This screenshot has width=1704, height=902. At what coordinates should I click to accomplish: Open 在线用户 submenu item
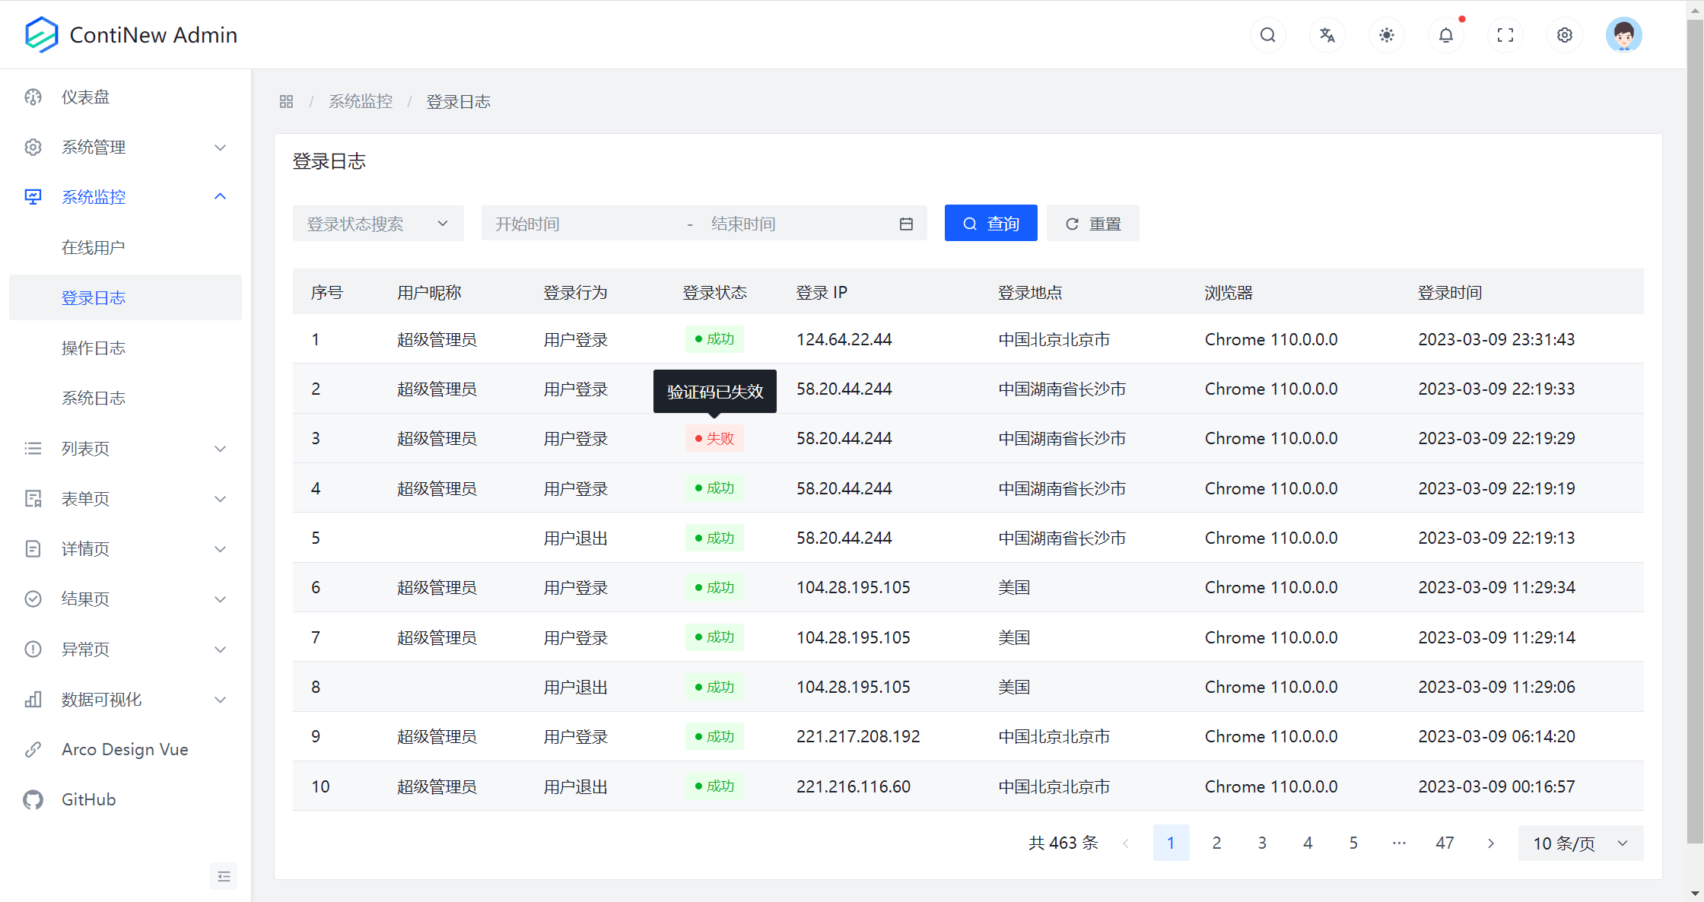(126, 247)
